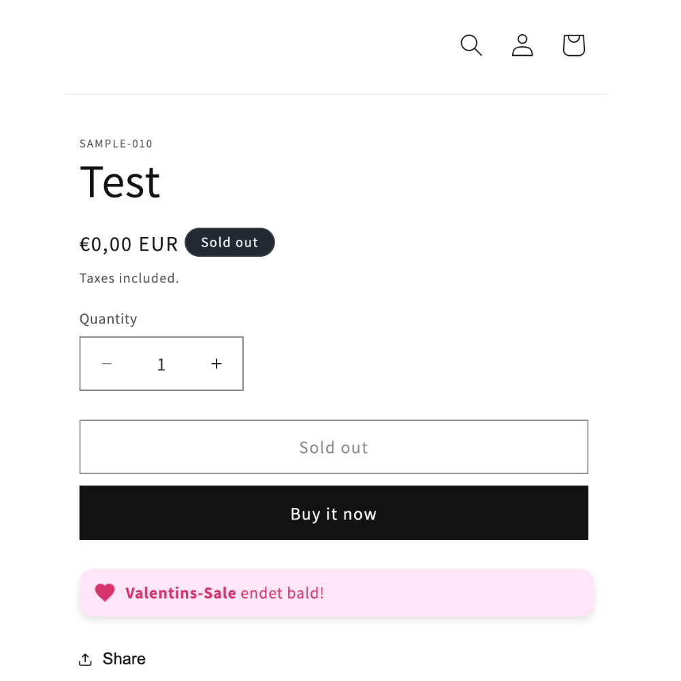
Task: Click the Buy it now button
Action: (334, 513)
